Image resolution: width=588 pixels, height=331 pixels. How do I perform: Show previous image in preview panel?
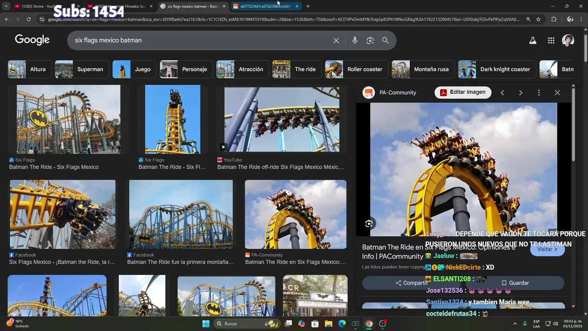[502, 92]
